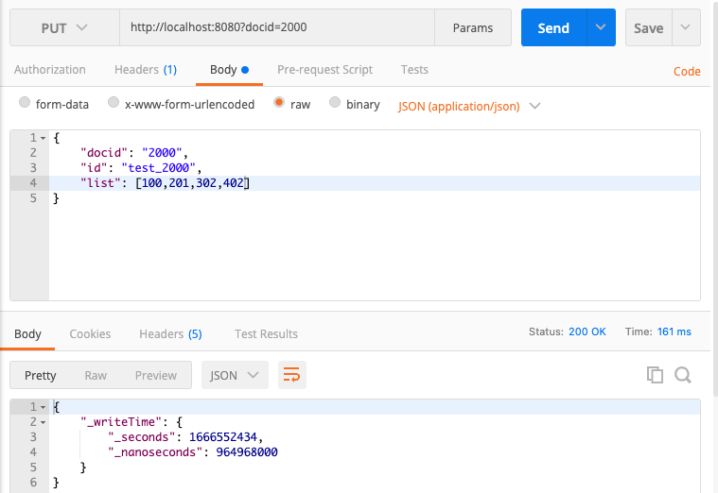Switch to response Body tab
Screen dimensions: 718x493
27,333
